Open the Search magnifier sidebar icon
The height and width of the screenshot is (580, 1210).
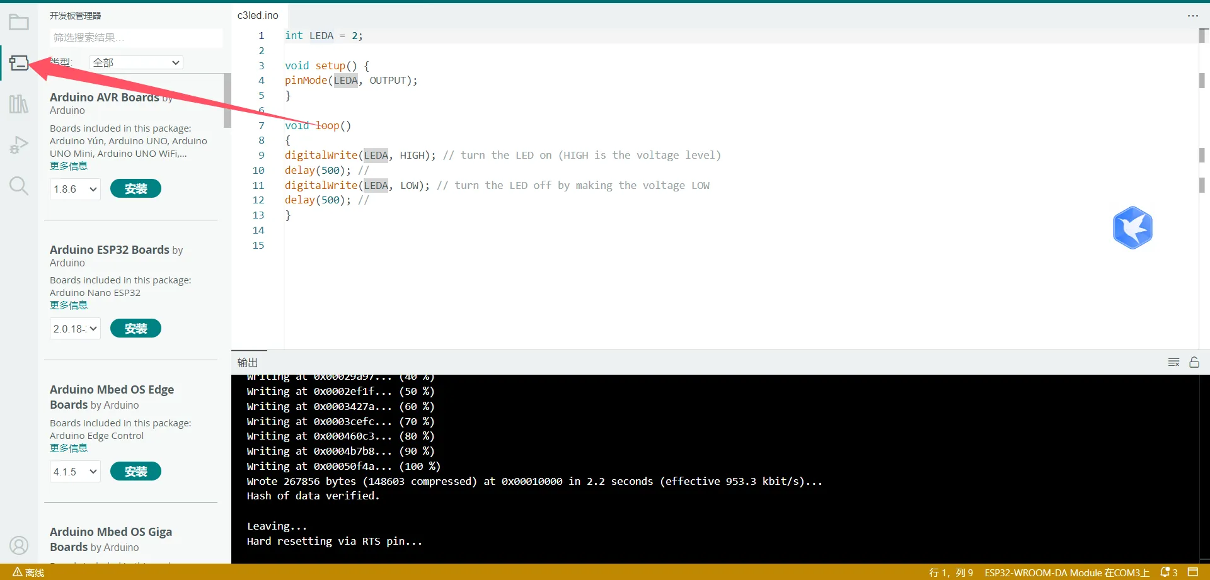coord(19,186)
